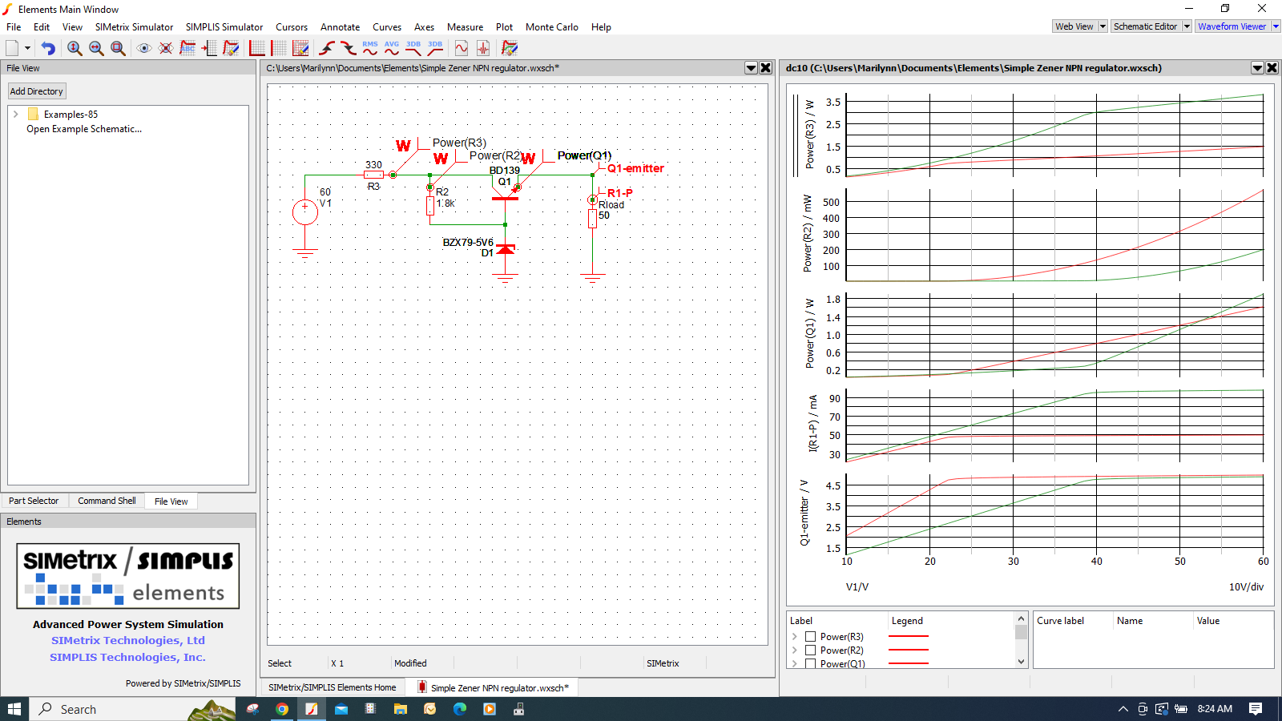
Task: Close the schematic pane with X
Action: point(766,68)
